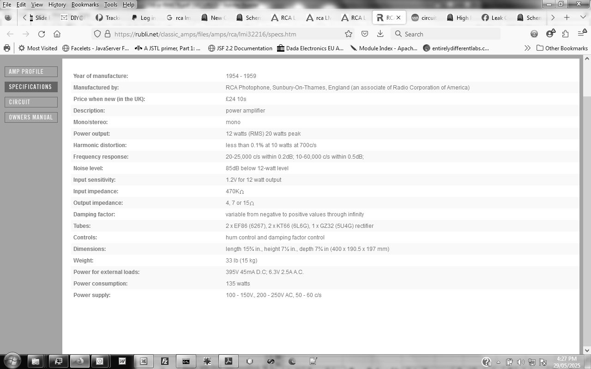Open the Downloads panel
Image resolution: width=591 pixels, height=369 pixels.
pos(380,34)
